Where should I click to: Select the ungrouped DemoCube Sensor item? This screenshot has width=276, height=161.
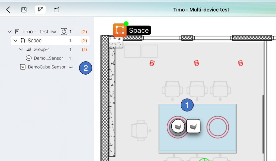46,67
